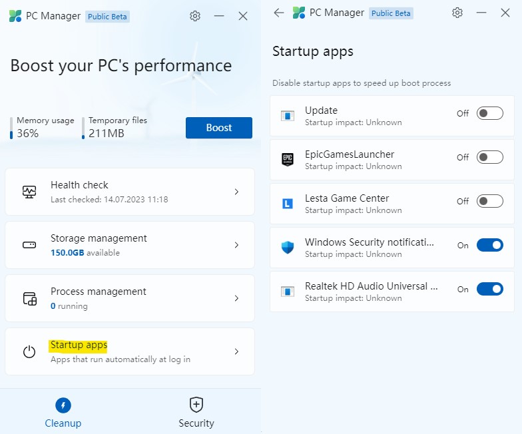Click 'Disable startup apps to speed up boot process'

click(x=362, y=83)
